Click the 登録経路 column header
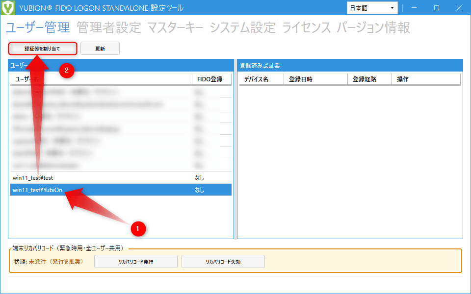Viewport: 471px width, 294px height. click(x=369, y=79)
